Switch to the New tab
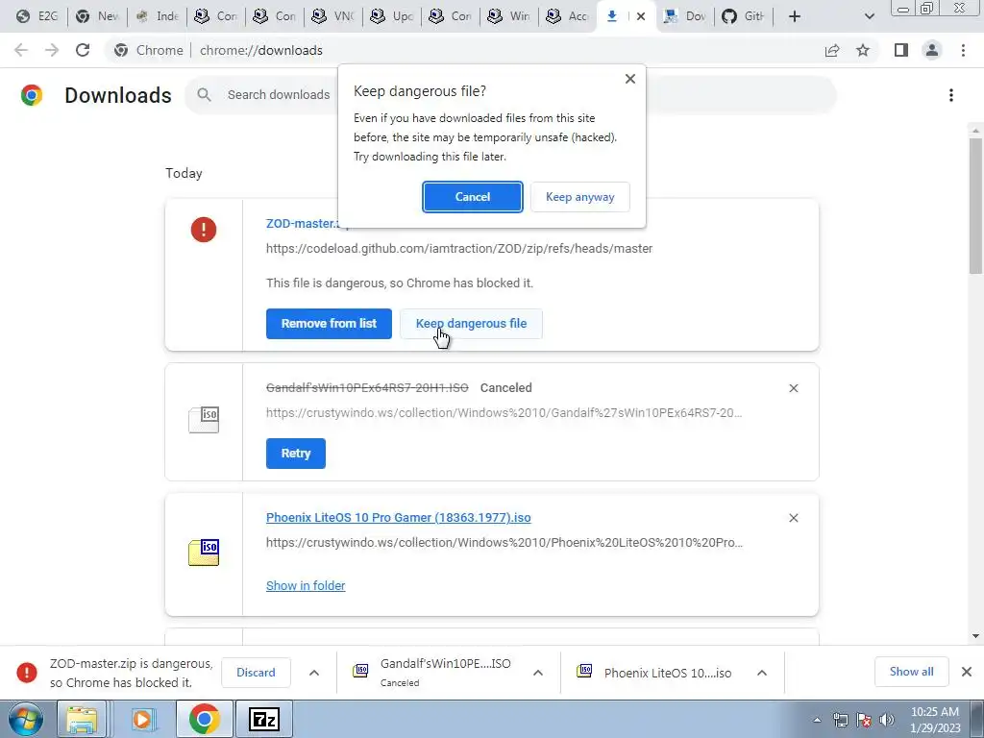The width and height of the screenshot is (984, 738). click(98, 16)
